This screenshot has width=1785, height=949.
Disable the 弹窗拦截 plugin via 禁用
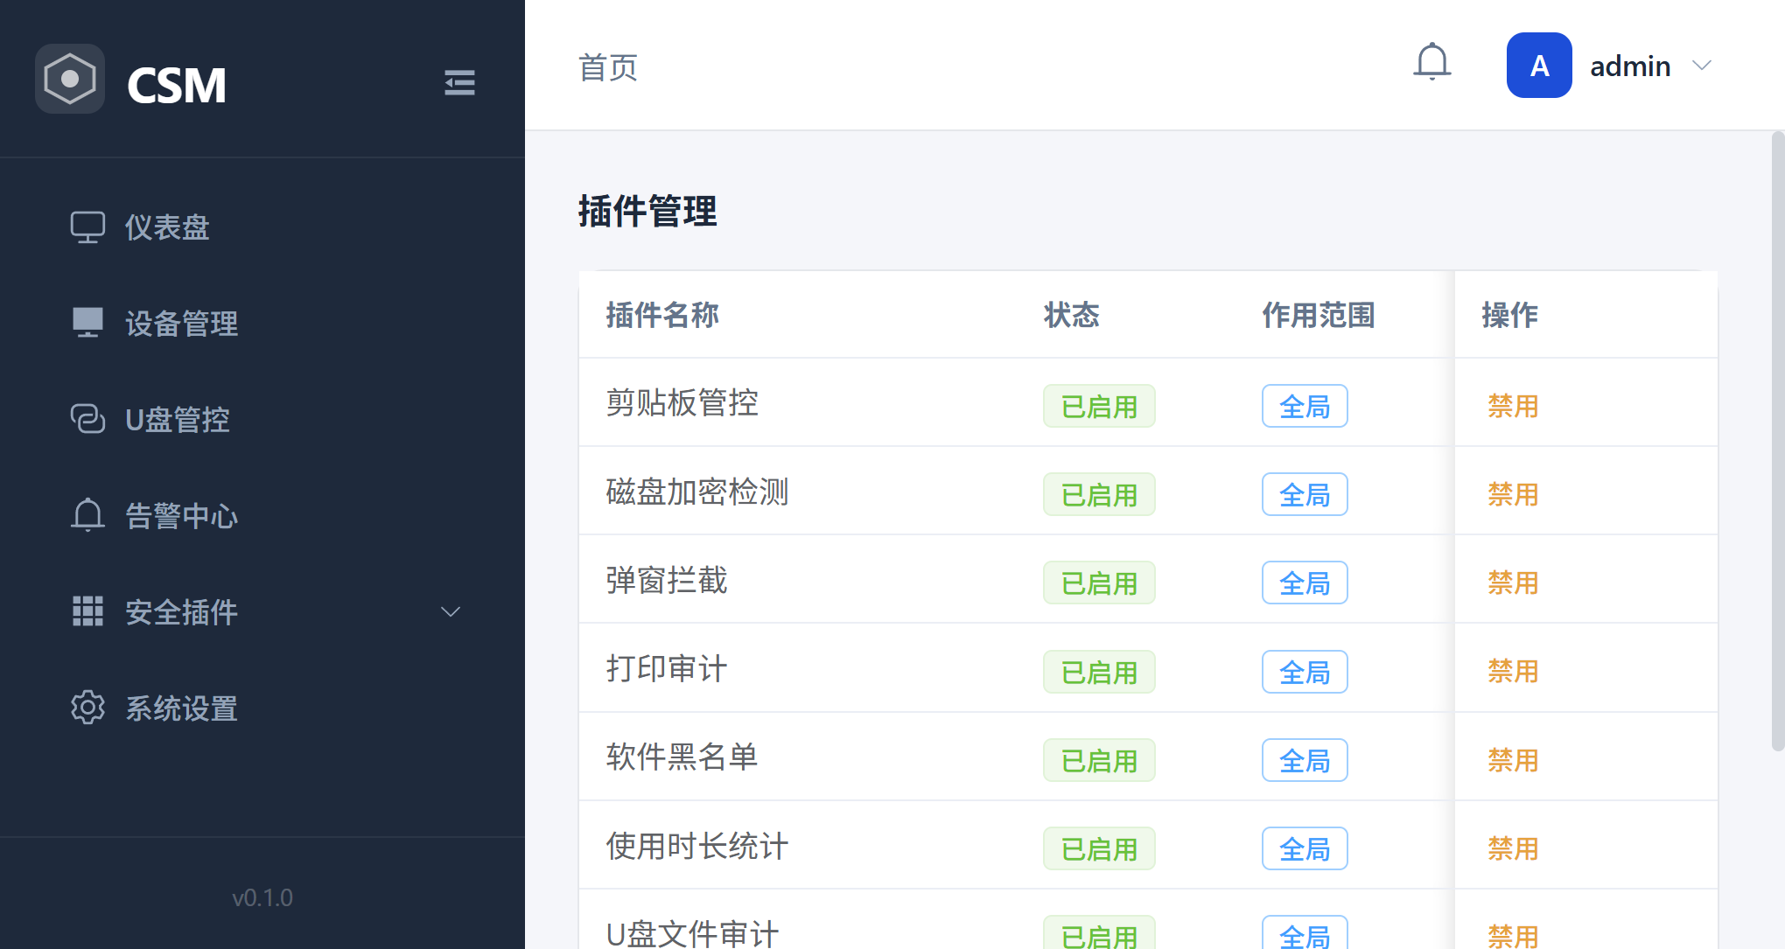tap(1513, 583)
